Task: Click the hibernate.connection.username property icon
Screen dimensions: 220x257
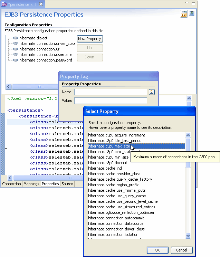Action: click(x=16, y=55)
